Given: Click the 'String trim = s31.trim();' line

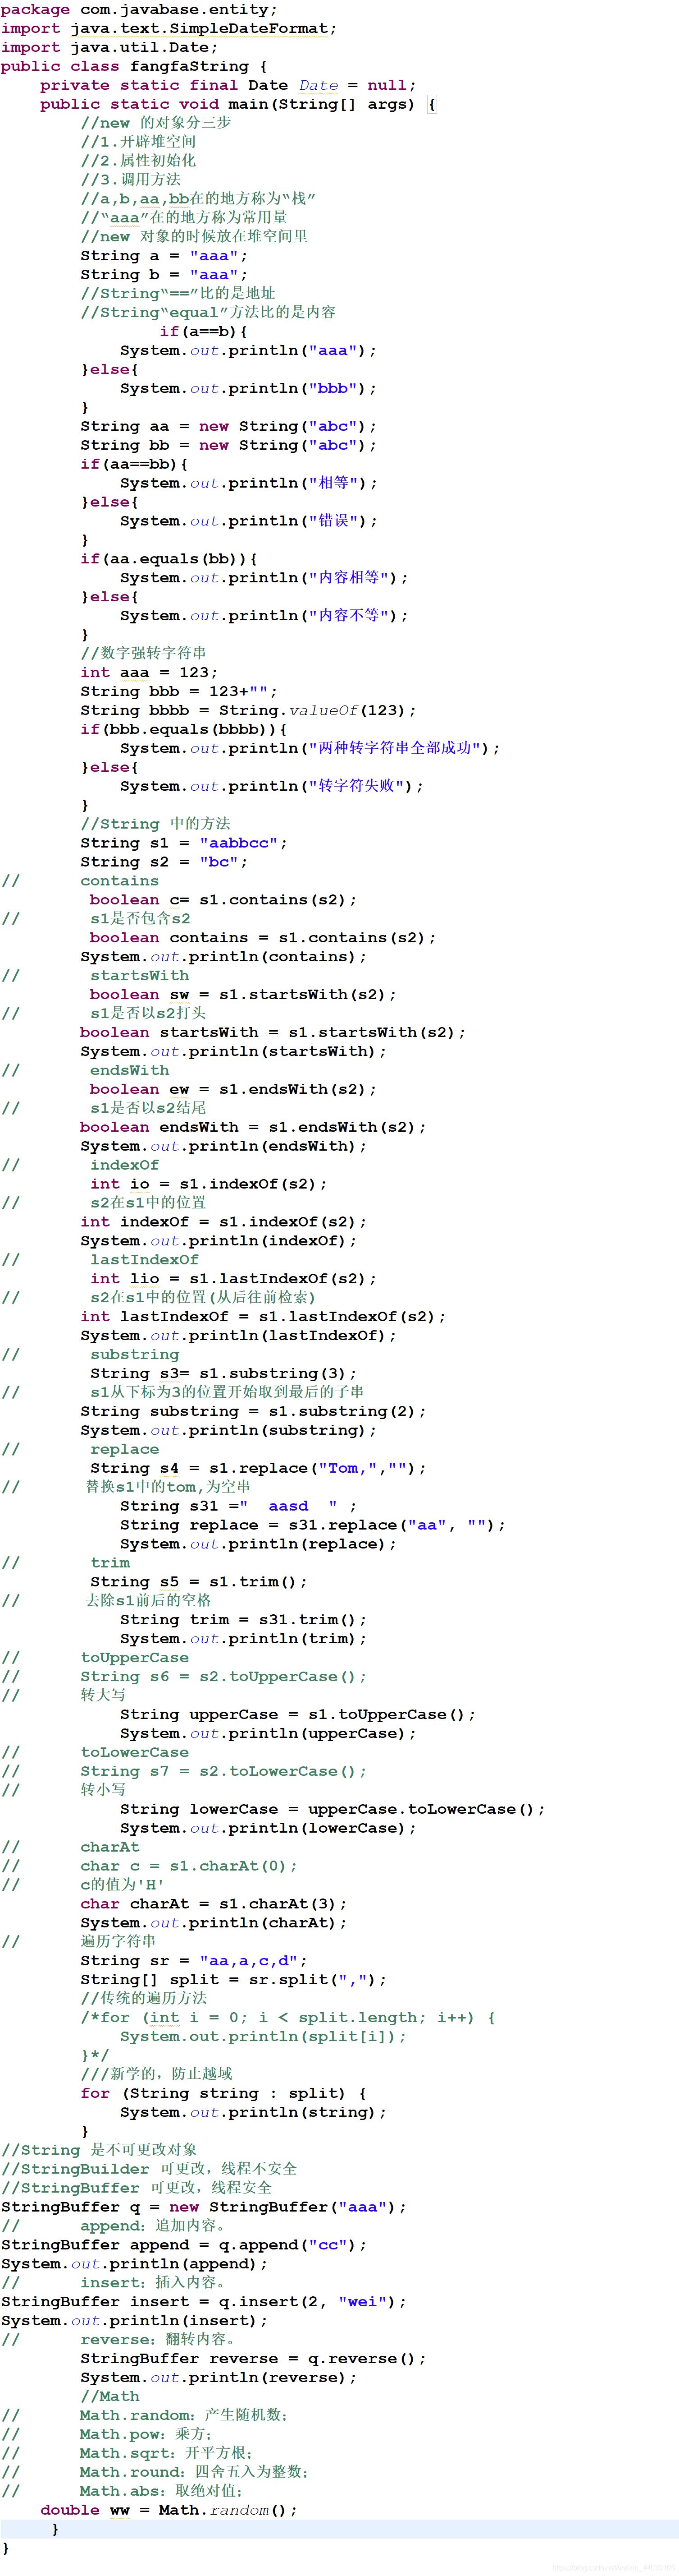Looking at the screenshot, I should (244, 1620).
